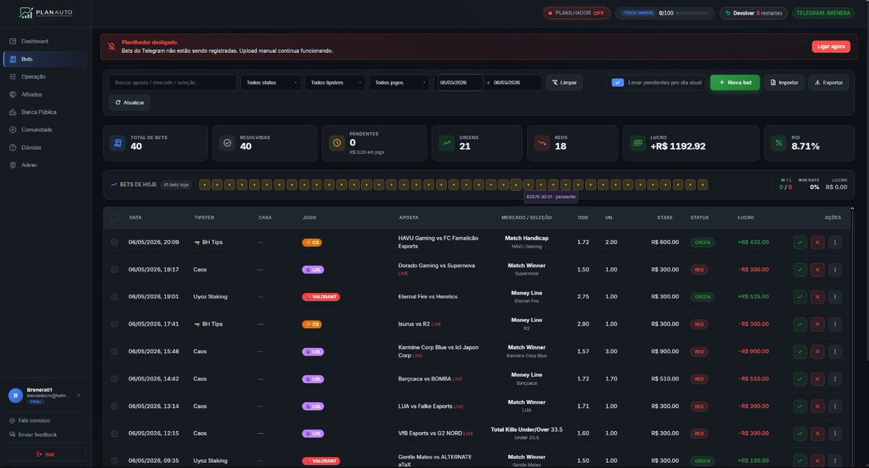The image size is (869, 468).
Task: Mark the Gentle Mates vs ALTERNATE bet green
Action: 799,460
